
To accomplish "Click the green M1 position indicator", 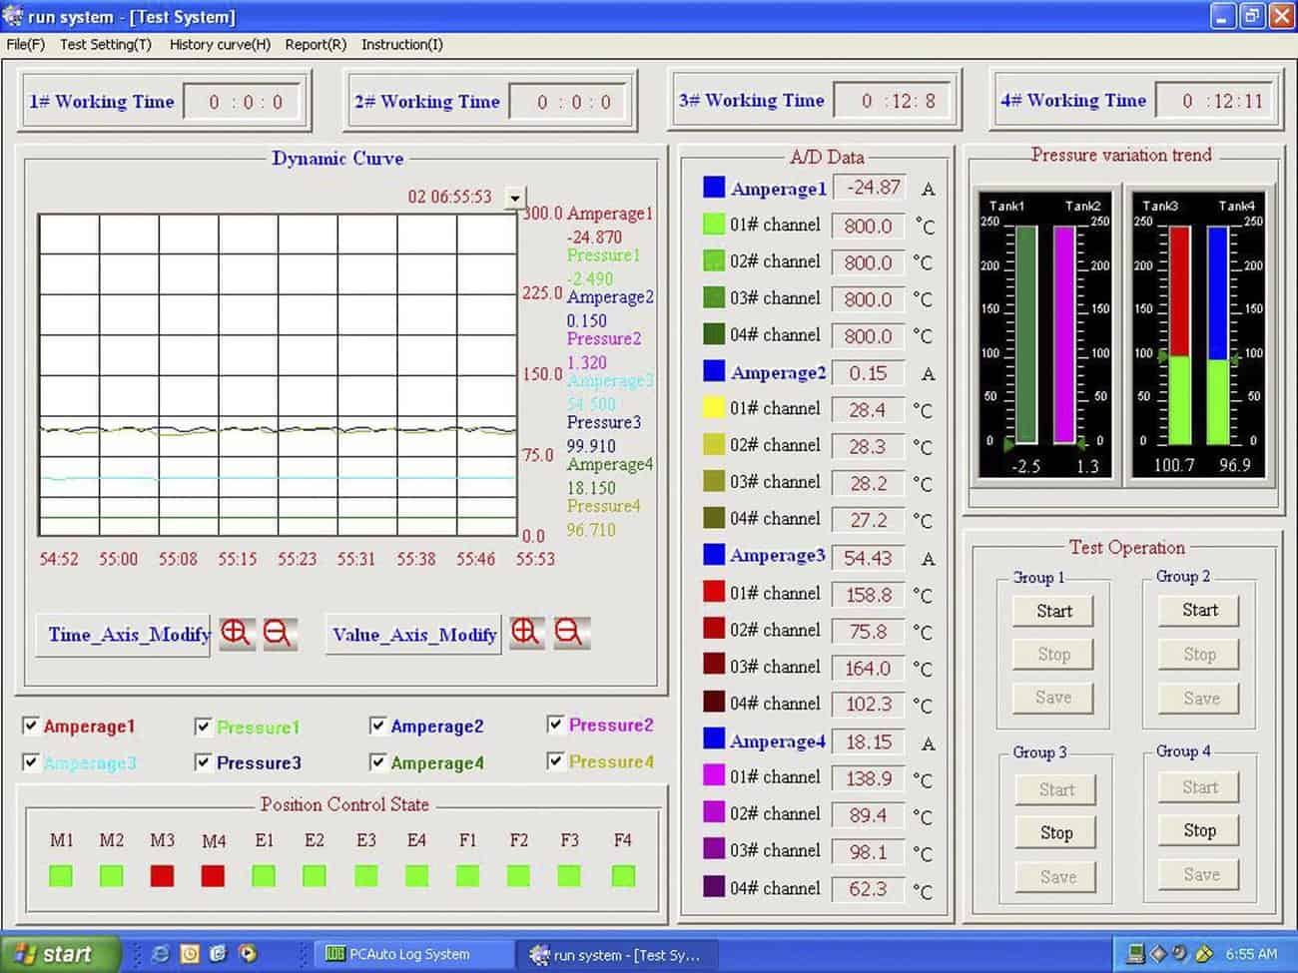I will [61, 876].
